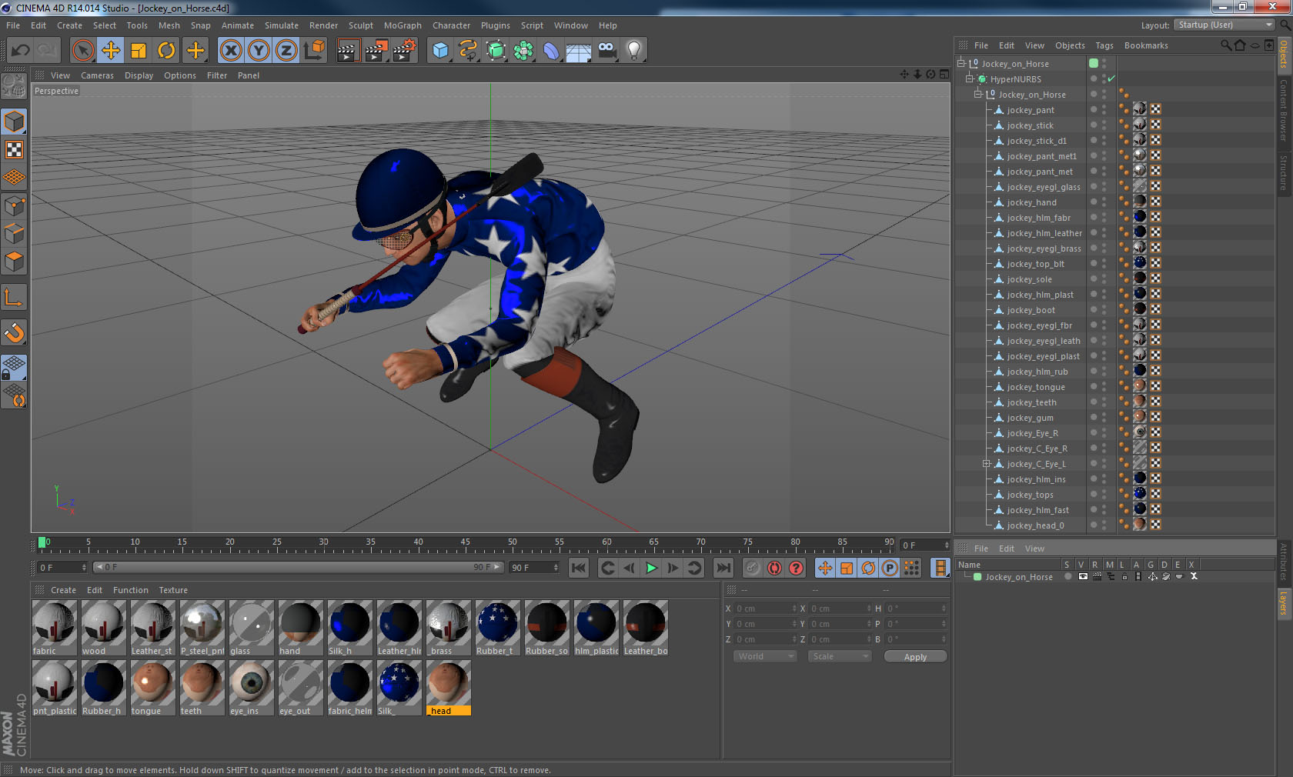Click the X position input field
The image size is (1293, 777).
[767, 609]
